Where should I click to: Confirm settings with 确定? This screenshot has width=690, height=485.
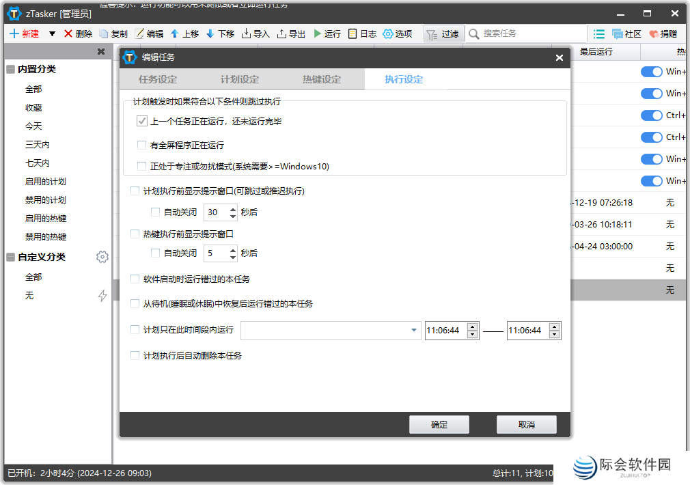click(x=439, y=424)
